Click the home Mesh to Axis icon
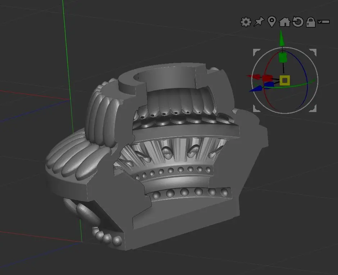The image size is (338, 275). [x=284, y=22]
